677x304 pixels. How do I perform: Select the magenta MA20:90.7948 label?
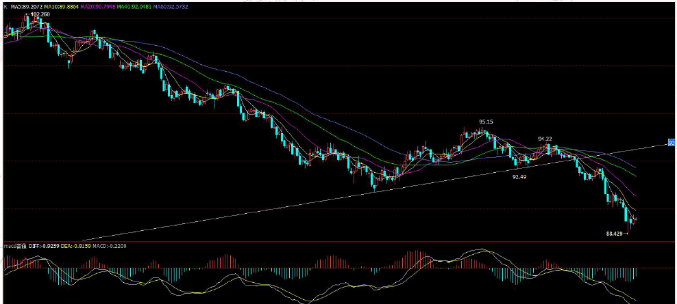coord(97,8)
